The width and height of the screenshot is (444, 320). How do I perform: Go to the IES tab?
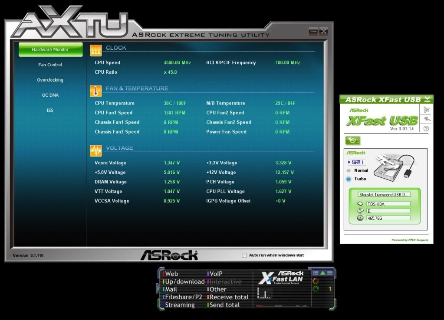[x=50, y=110]
